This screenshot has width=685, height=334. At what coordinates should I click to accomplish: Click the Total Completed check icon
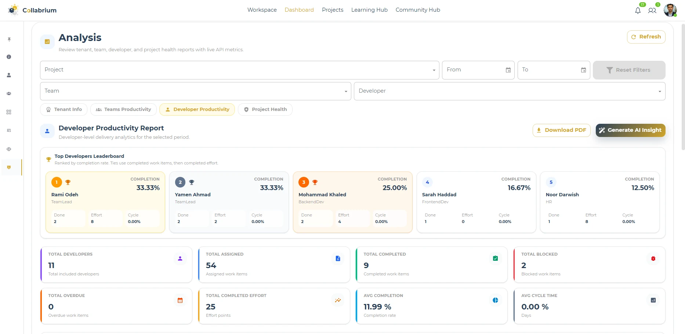click(x=496, y=259)
